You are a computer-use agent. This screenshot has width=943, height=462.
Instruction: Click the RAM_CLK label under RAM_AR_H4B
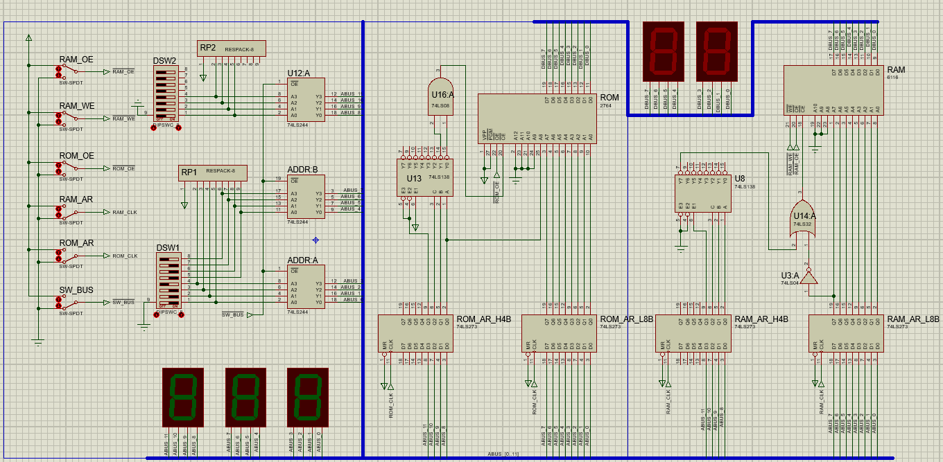(668, 403)
